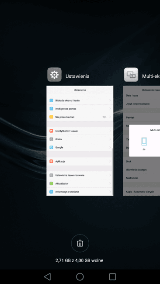The width and height of the screenshot is (160, 284).
Task: Click the Blokada ekranu i hasła icon
Action: click(x=51, y=100)
